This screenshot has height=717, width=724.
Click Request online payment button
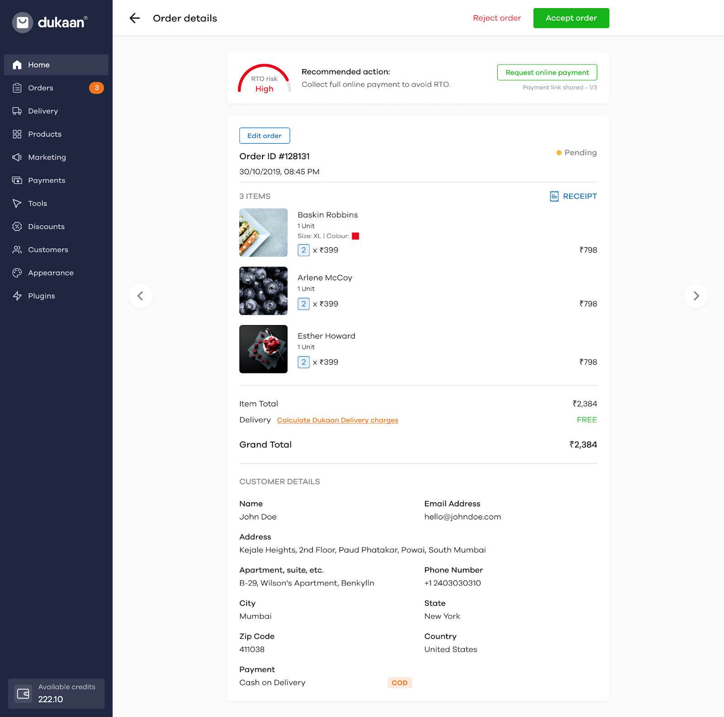[x=547, y=72]
